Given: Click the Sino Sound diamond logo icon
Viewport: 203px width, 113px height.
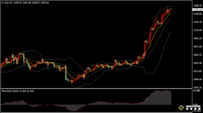Looking at the screenshot, I should pos(181,108).
